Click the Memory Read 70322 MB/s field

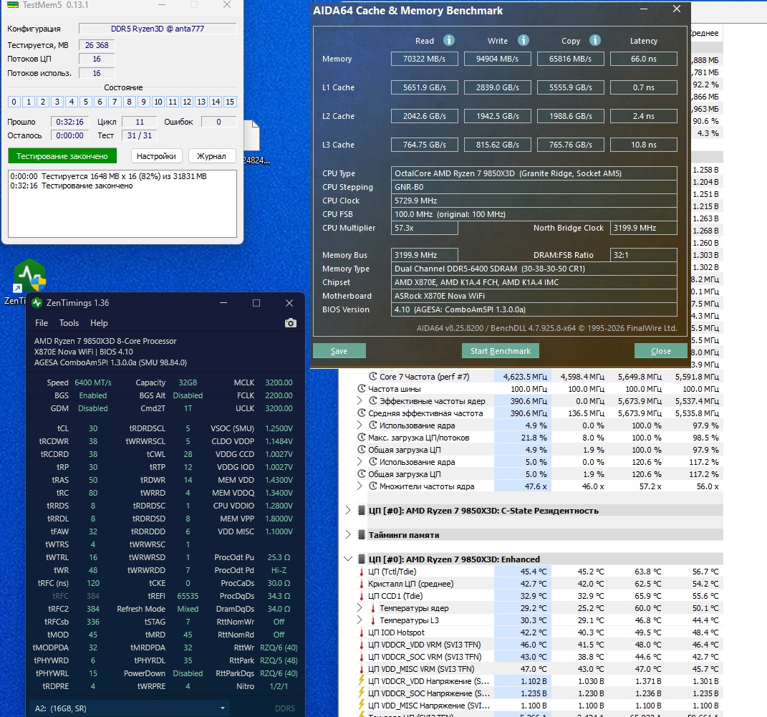tap(425, 59)
